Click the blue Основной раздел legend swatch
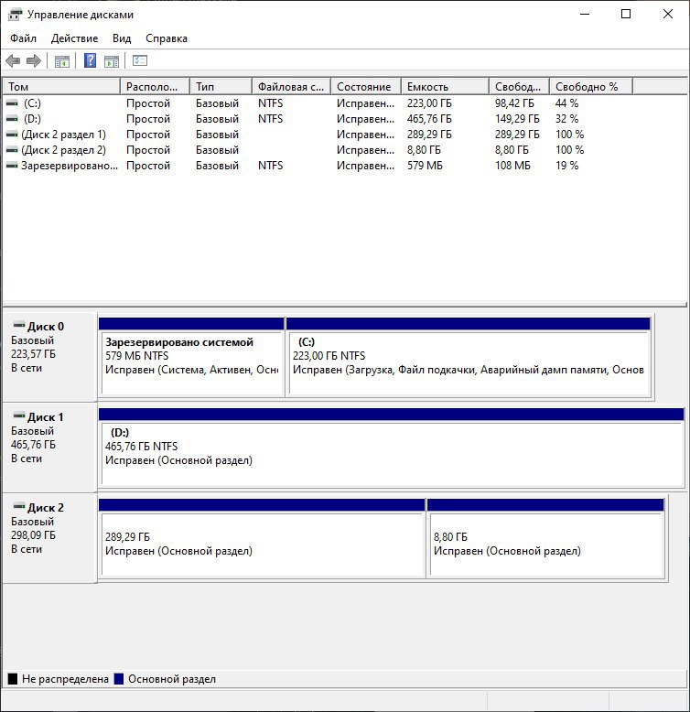690x712 pixels. (x=119, y=679)
